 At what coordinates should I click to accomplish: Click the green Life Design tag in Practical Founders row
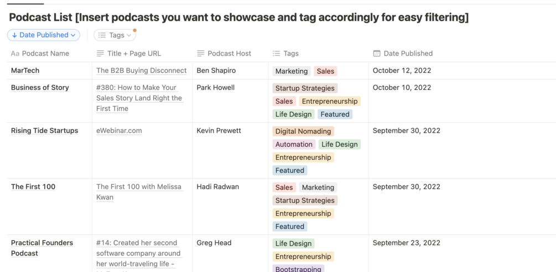pos(293,243)
